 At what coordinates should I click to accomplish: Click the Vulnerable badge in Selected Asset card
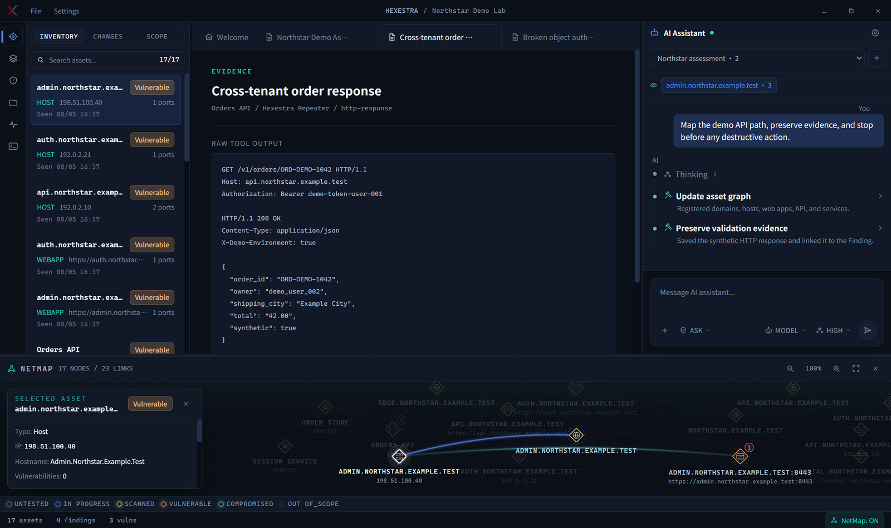pyautogui.click(x=150, y=404)
